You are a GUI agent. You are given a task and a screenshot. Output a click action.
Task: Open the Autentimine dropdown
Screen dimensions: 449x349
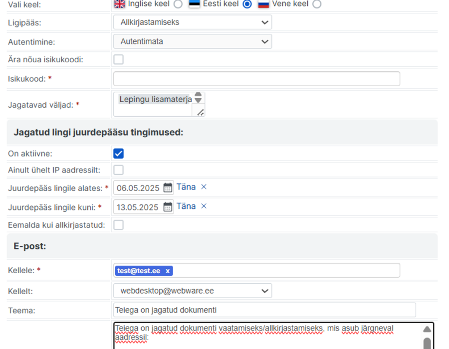[x=193, y=41]
